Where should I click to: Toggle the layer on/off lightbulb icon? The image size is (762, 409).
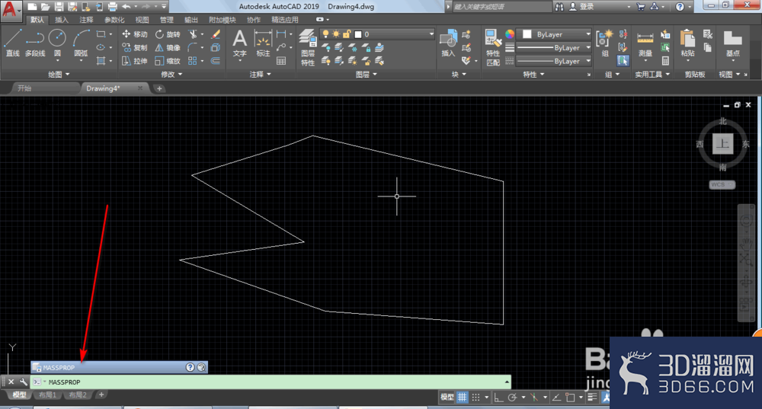pos(325,34)
